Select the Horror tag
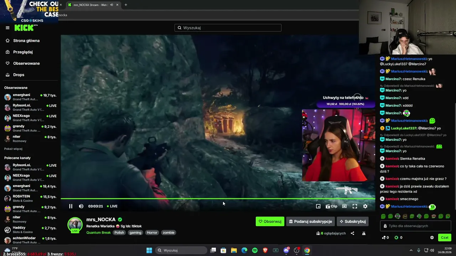Screen dimensions: 456x256 coord(152,233)
